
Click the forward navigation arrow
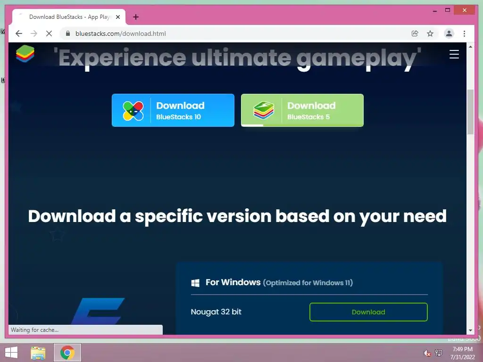(34, 33)
